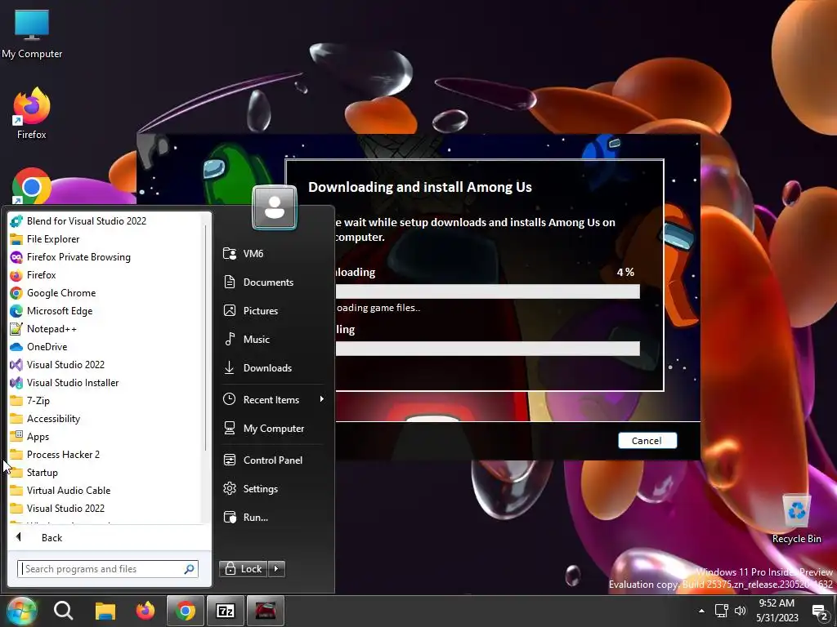Click the Installing progress bar
This screenshot has width=837, height=627.
tap(488, 349)
